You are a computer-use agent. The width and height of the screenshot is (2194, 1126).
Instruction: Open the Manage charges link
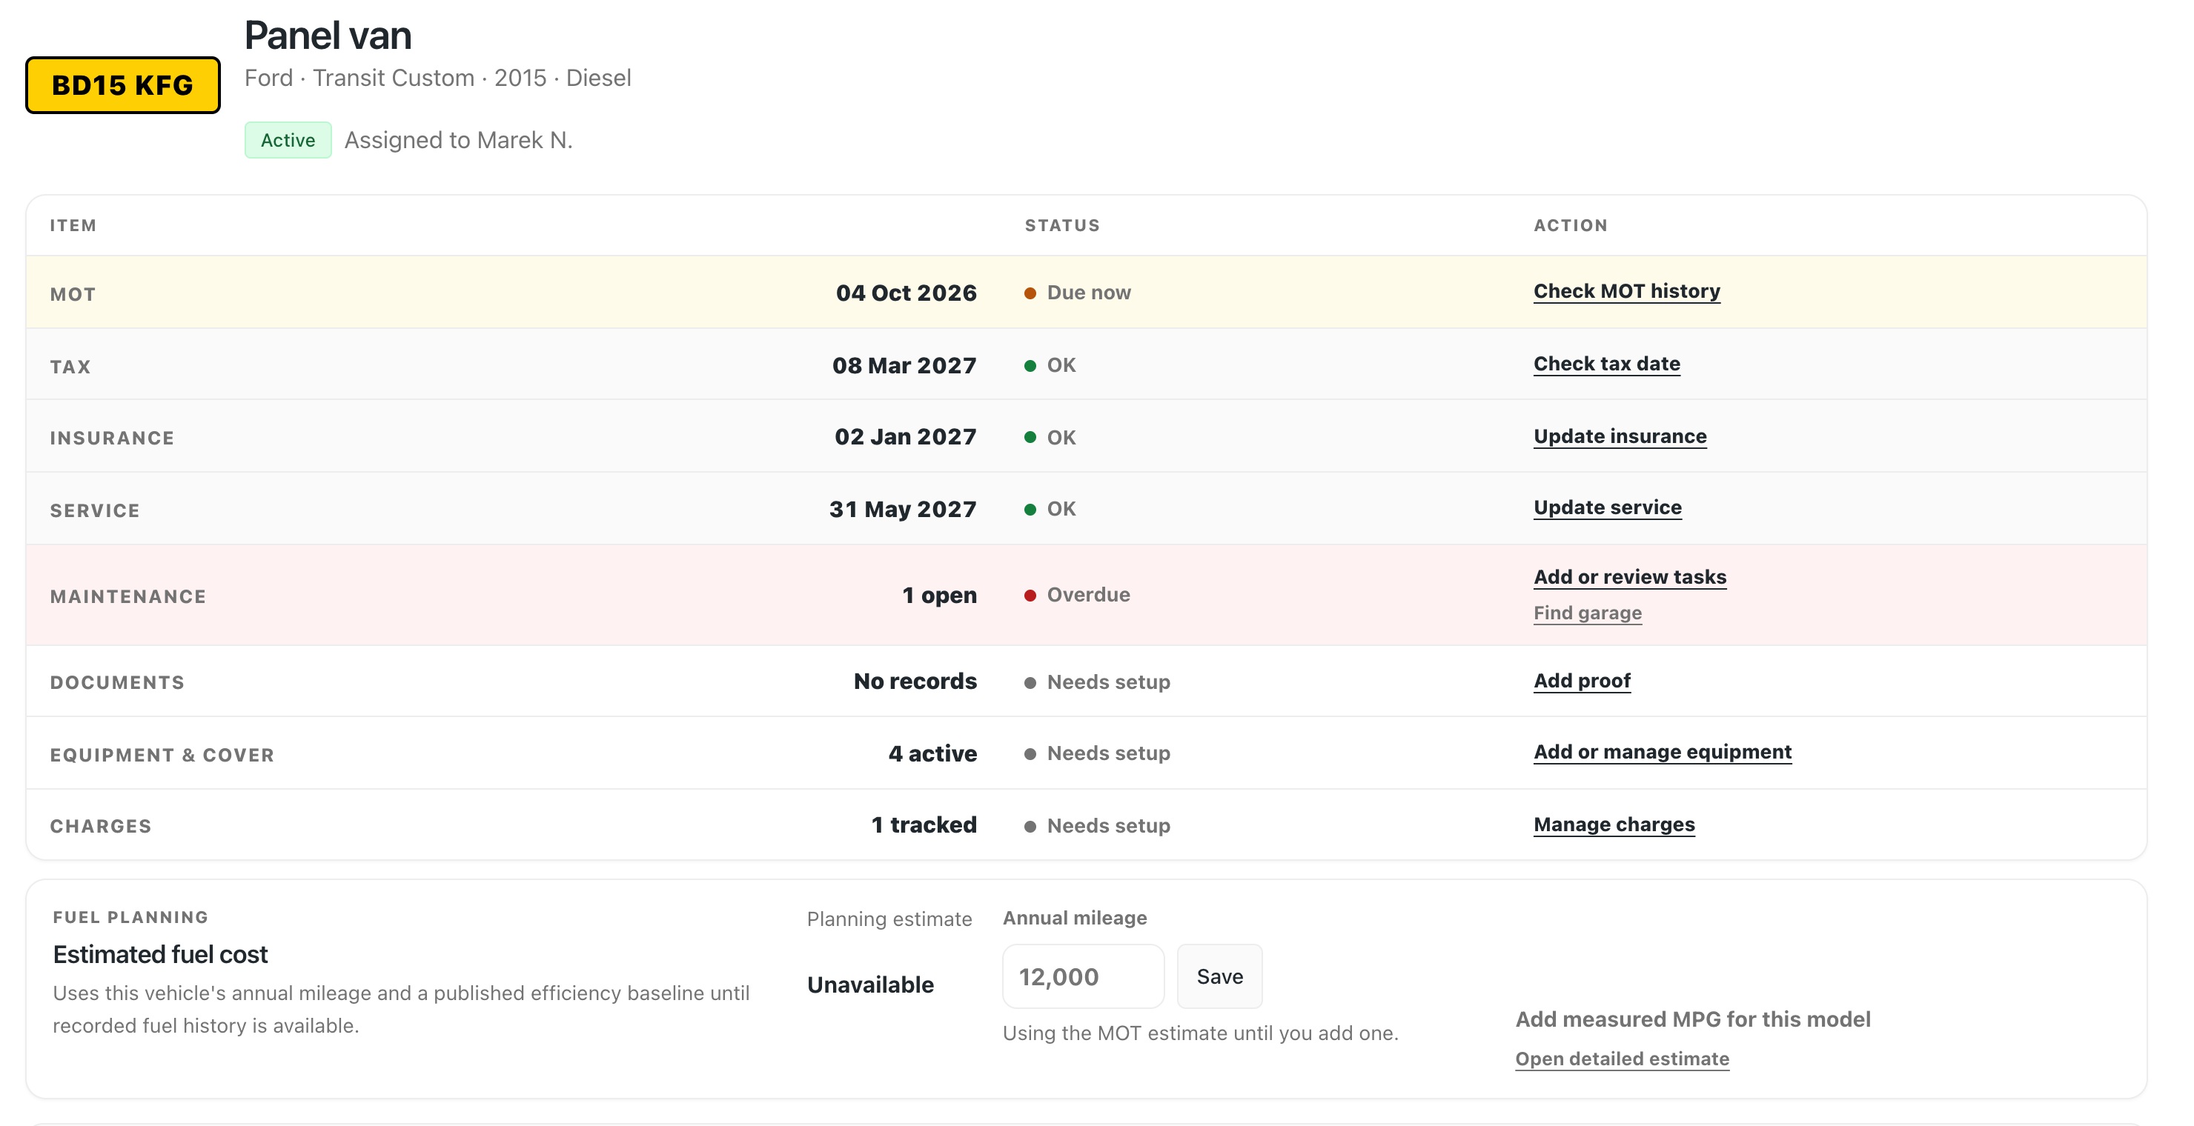(x=1614, y=824)
